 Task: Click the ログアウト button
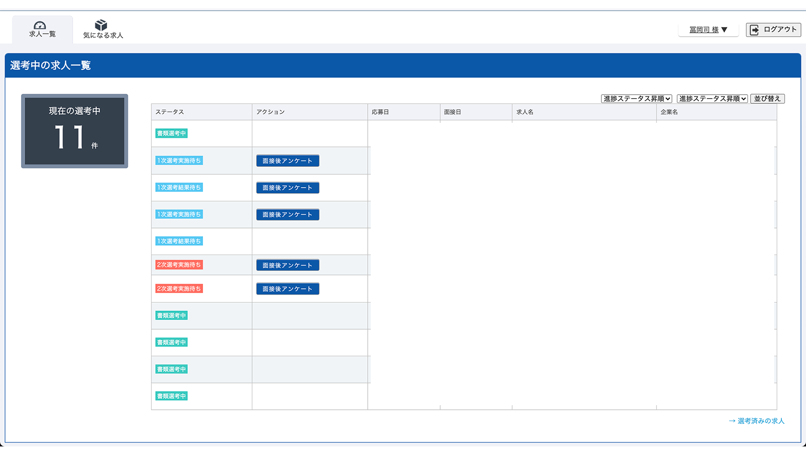(x=773, y=30)
